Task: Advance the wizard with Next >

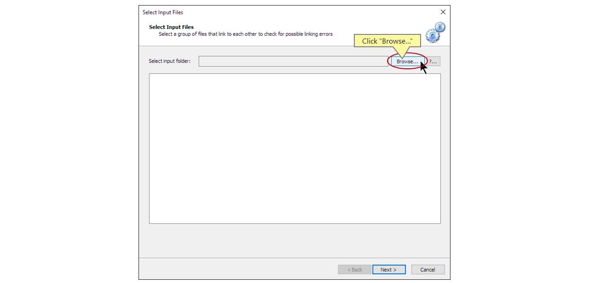Action: 389,269
